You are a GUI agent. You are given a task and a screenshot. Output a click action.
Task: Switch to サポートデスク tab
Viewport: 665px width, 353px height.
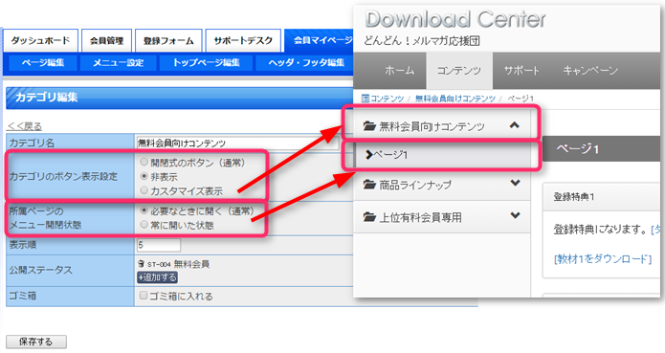pos(243,41)
